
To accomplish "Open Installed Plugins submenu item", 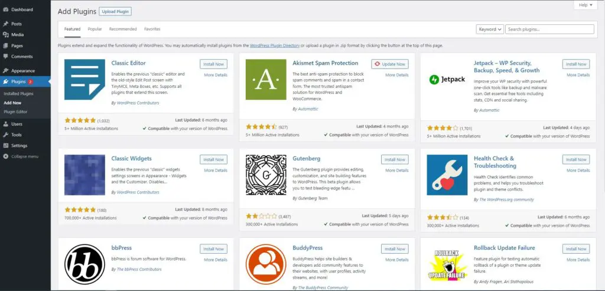I will pyautogui.click(x=18, y=94).
